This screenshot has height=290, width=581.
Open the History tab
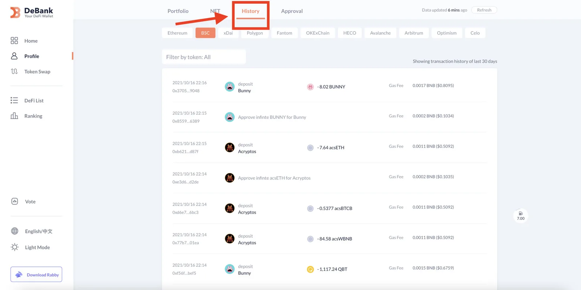coord(251,11)
